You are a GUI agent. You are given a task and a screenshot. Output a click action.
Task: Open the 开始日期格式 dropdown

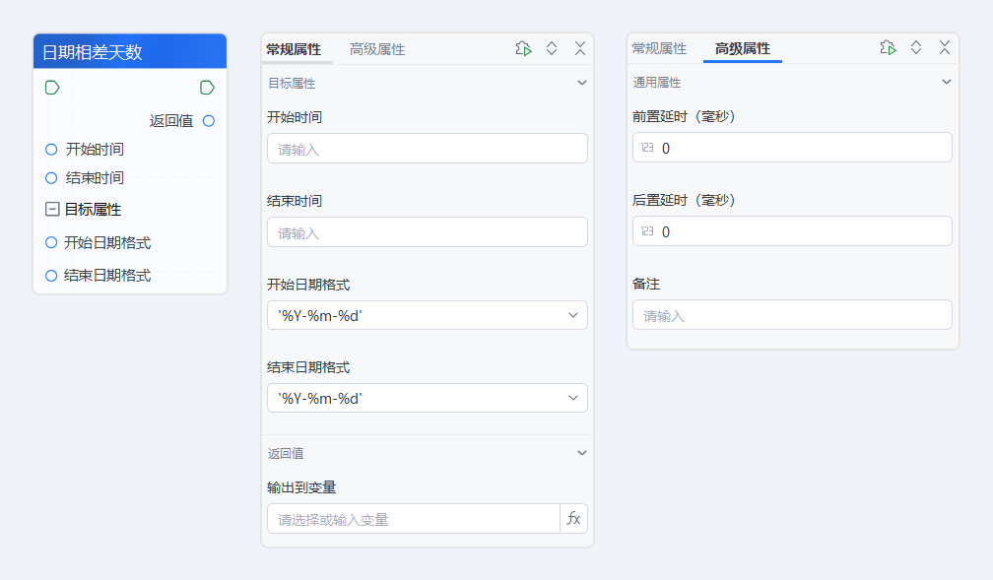426,315
